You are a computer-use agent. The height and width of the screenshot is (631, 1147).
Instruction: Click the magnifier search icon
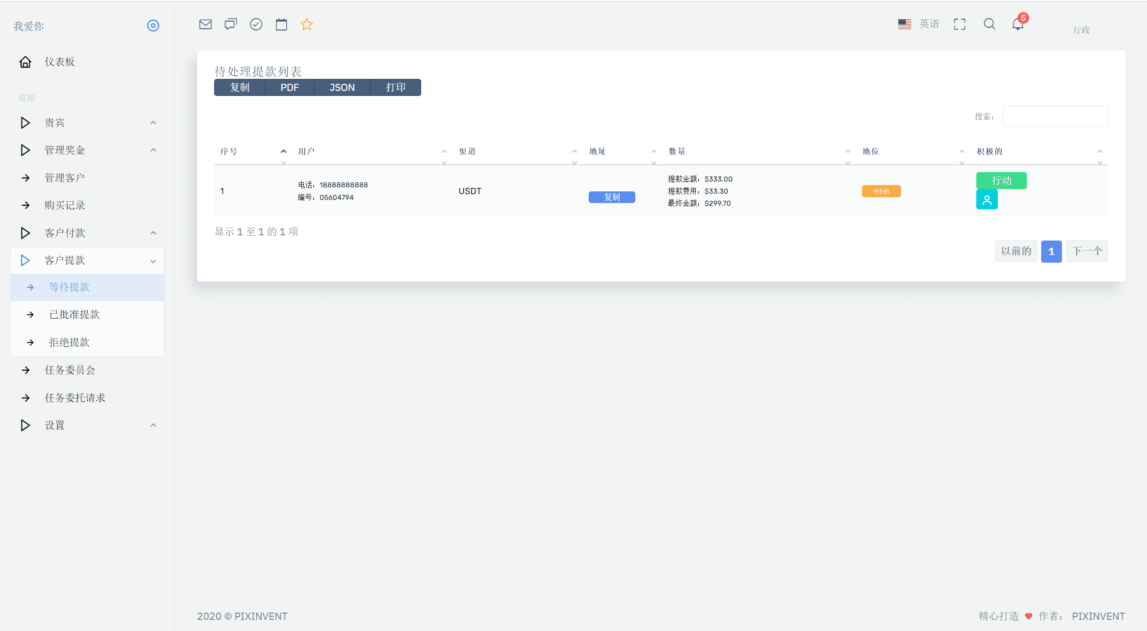pyautogui.click(x=989, y=24)
